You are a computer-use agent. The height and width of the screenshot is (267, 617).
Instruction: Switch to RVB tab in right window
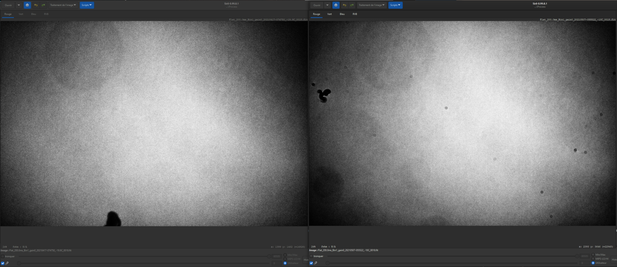coord(355,14)
